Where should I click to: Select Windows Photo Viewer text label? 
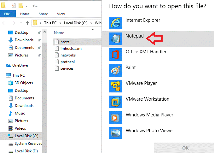pyautogui.click(x=150, y=131)
